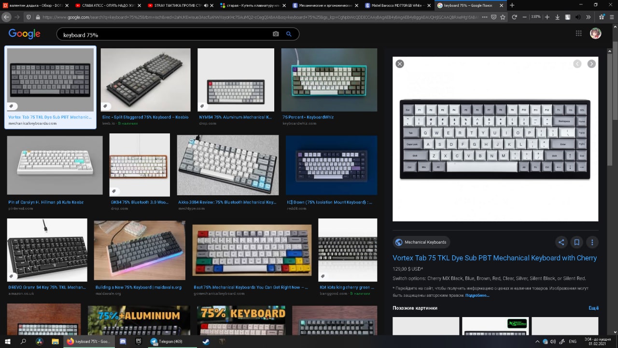The width and height of the screenshot is (618, 348).
Task: Open Epic Games Launcher from the taskbar
Action: [139, 341]
